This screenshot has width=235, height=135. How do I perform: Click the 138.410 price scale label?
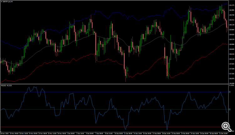coord(232,54)
